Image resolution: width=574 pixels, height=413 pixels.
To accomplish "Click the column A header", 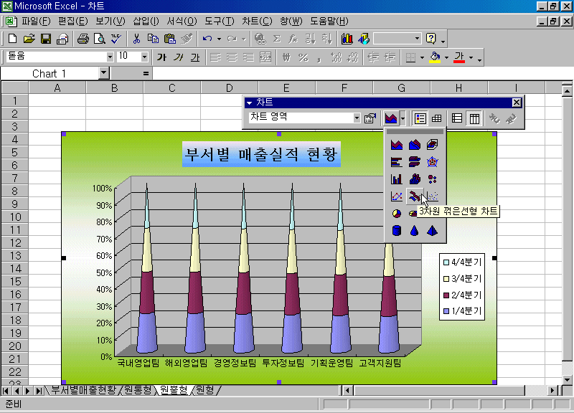I will tap(57, 87).
